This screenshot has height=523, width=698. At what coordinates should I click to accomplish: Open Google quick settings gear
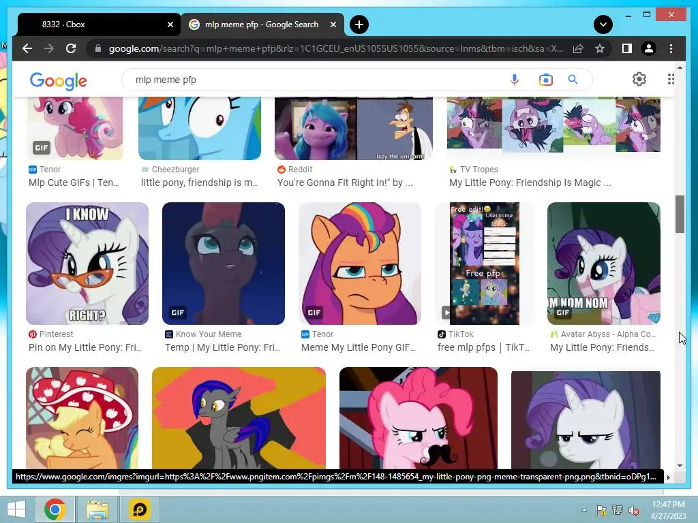[x=639, y=79]
